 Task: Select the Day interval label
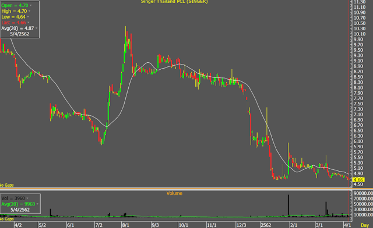pos(365,225)
